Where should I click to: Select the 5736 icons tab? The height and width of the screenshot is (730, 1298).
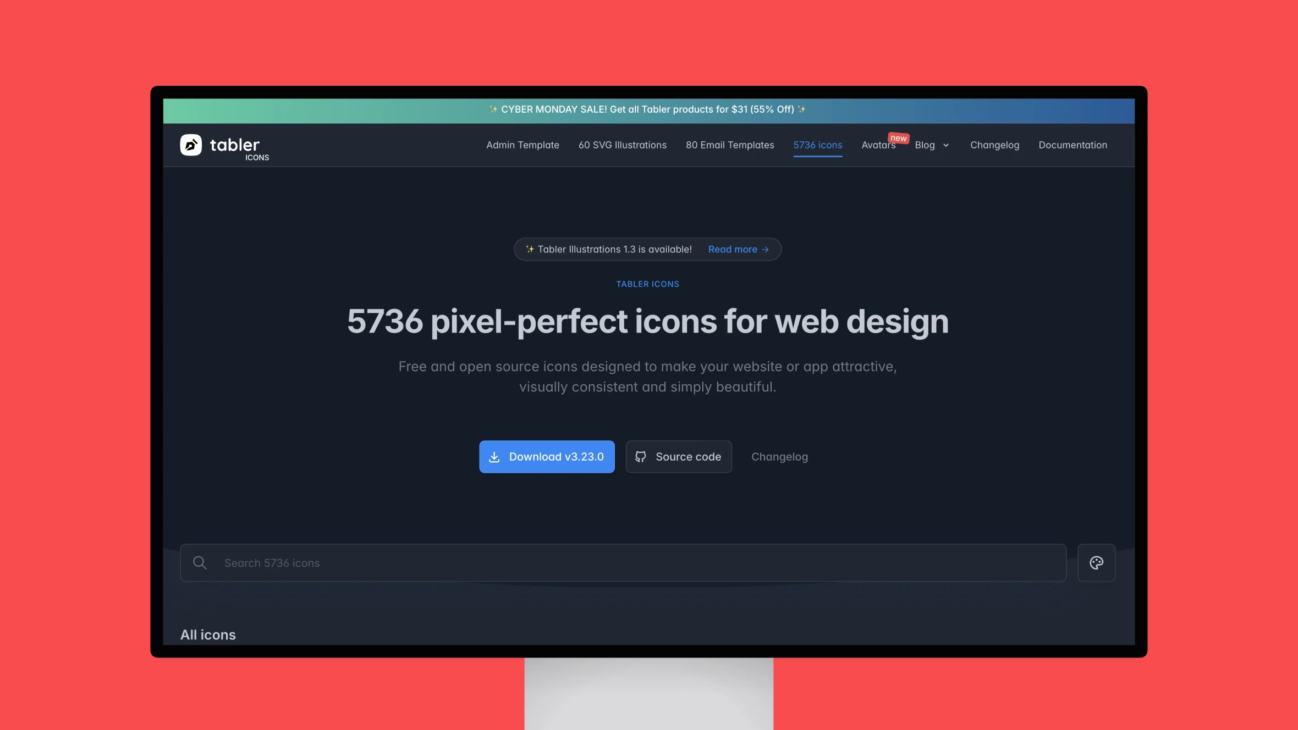(817, 145)
